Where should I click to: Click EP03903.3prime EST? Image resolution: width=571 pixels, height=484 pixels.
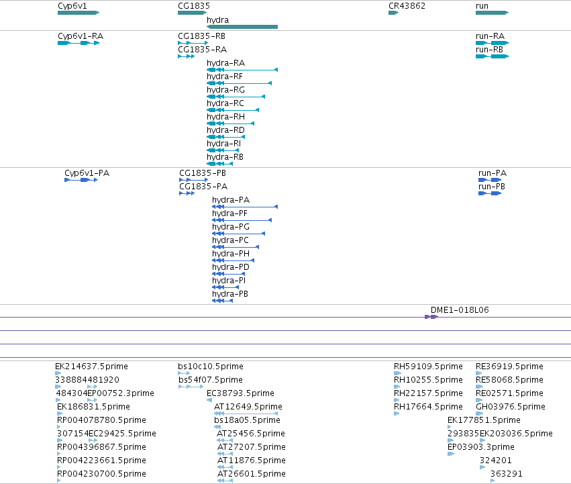pyautogui.click(x=451, y=454)
